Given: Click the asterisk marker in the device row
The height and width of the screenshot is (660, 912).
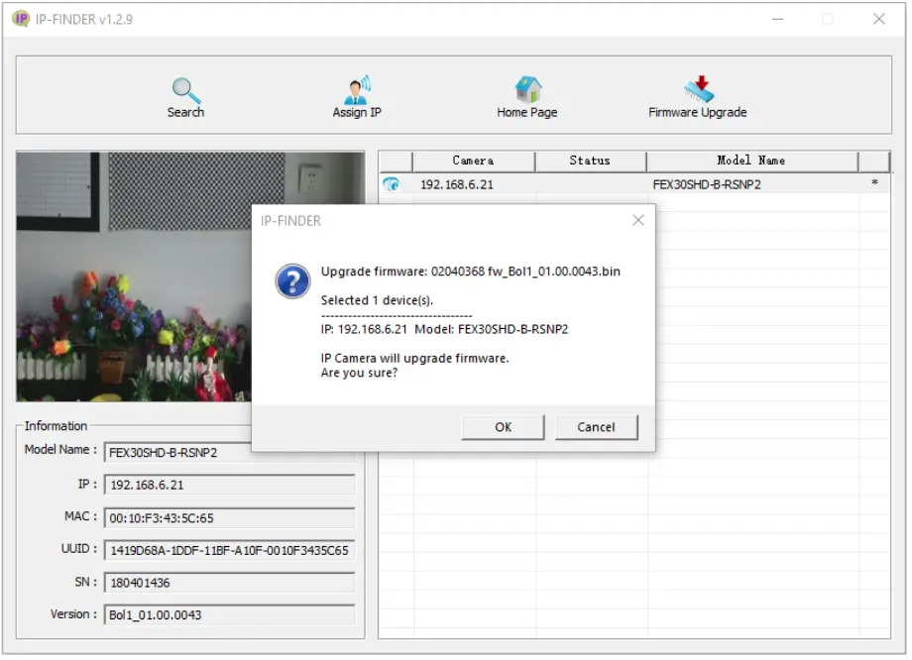Looking at the screenshot, I should pos(876,183).
